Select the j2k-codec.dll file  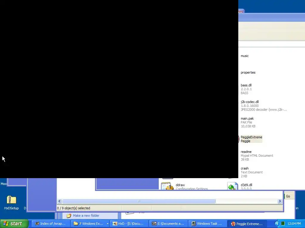(x=264, y=106)
